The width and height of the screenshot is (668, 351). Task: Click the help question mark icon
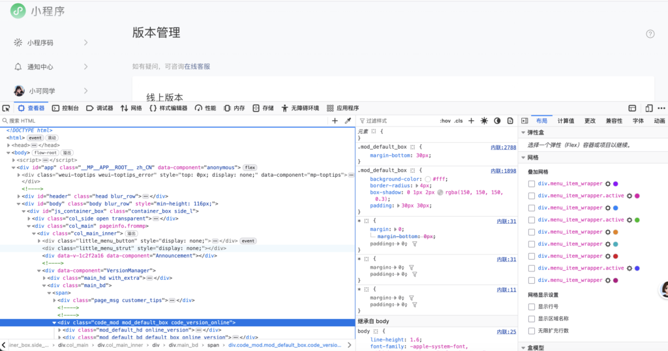pos(650,34)
